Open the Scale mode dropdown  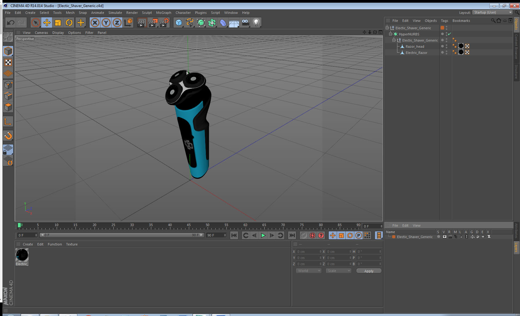pyautogui.click(x=339, y=271)
